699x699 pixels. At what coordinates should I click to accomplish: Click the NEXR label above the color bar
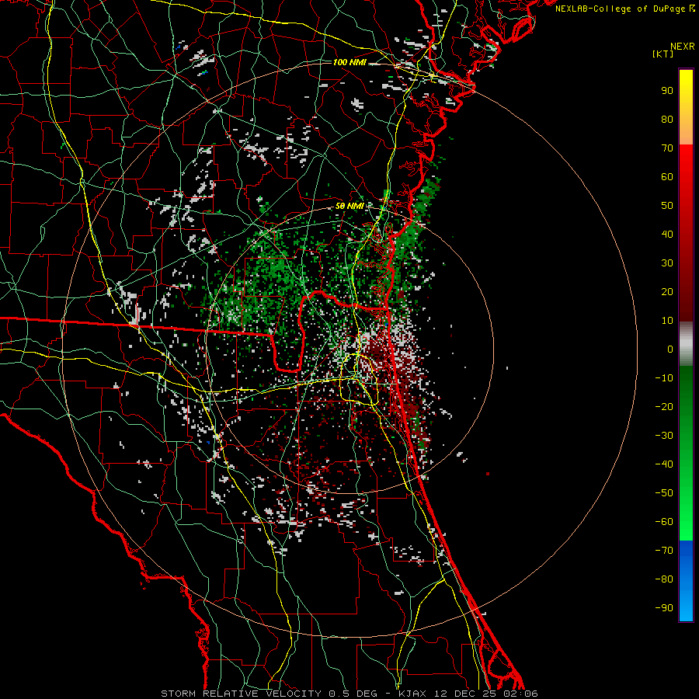(x=683, y=47)
